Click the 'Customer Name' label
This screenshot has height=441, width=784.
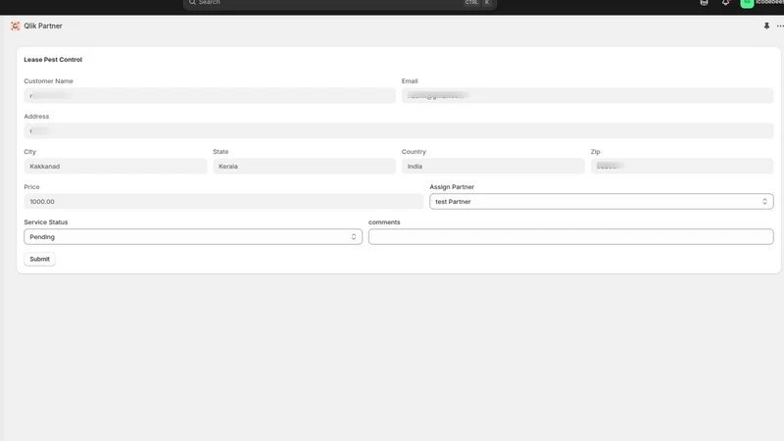tap(48, 81)
